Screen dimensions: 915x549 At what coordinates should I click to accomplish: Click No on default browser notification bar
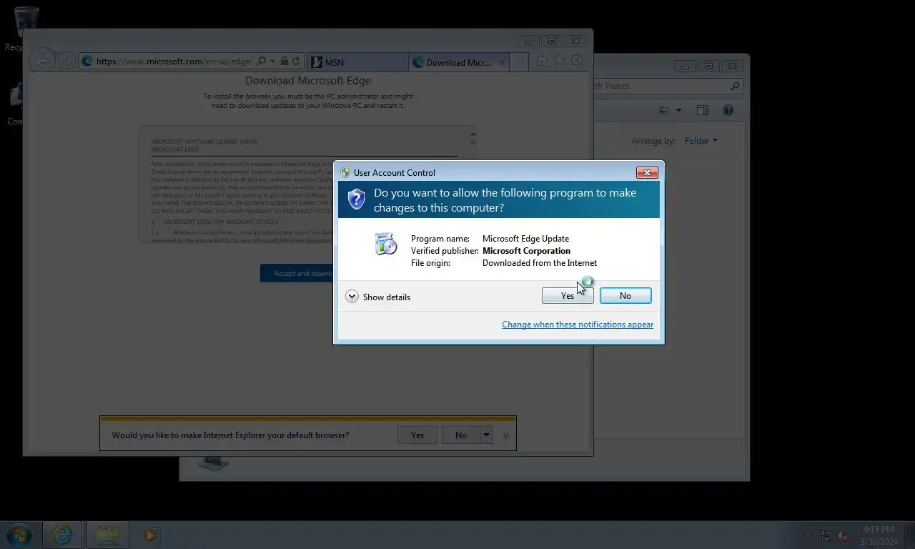pyautogui.click(x=461, y=435)
